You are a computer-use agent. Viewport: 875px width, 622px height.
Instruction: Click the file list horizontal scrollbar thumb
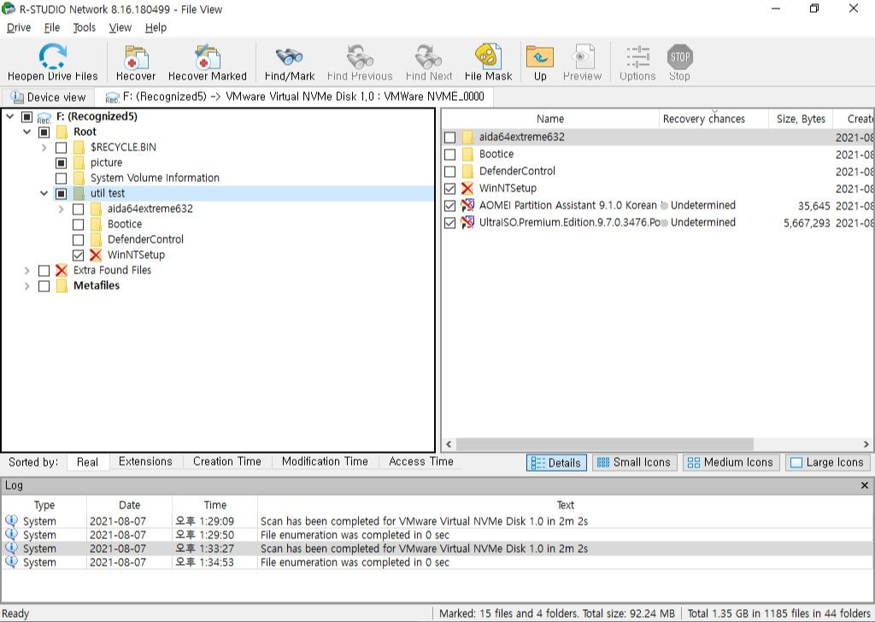click(605, 444)
